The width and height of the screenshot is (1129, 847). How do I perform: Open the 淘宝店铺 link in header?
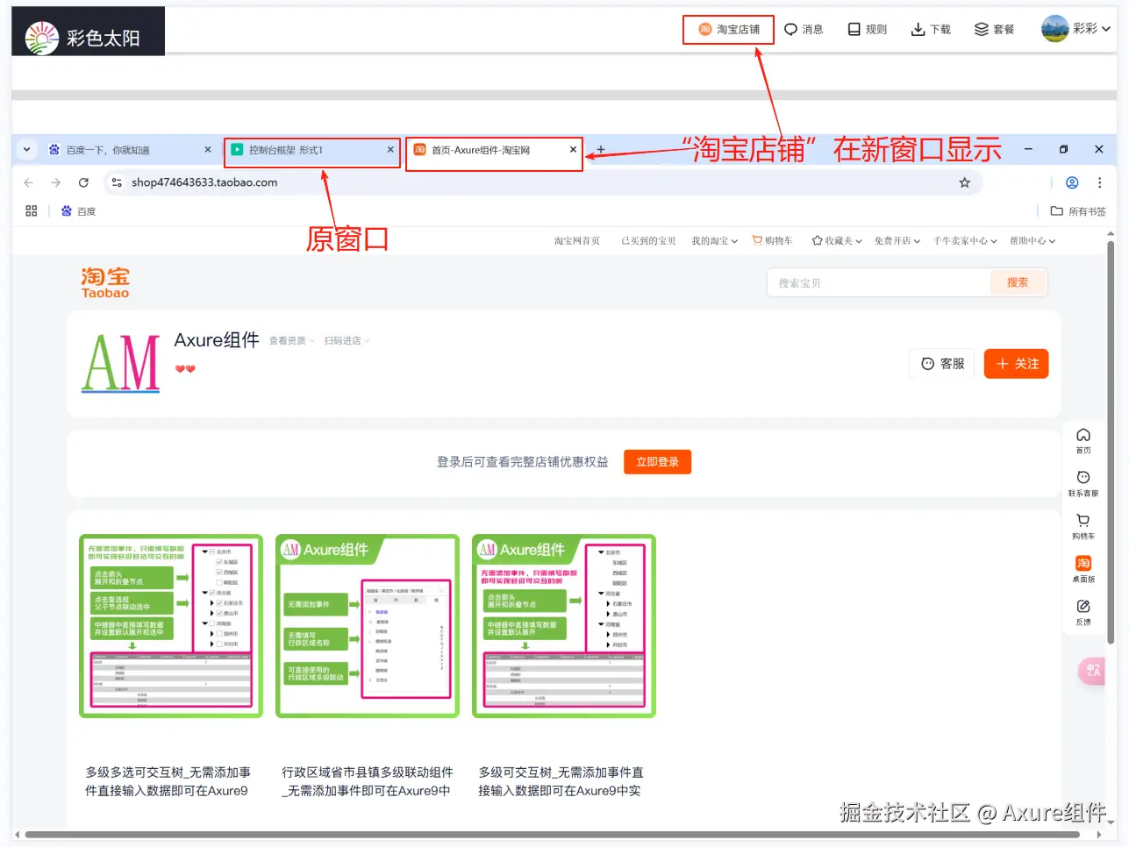(729, 29)
